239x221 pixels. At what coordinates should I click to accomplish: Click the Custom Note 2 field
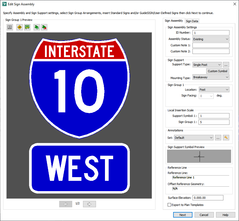[x=211, y=51]
